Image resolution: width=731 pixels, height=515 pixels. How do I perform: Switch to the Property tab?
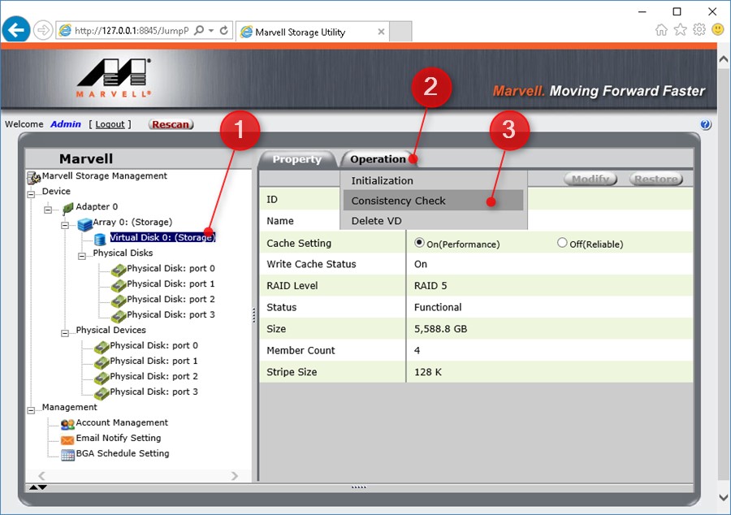[297, 159]
